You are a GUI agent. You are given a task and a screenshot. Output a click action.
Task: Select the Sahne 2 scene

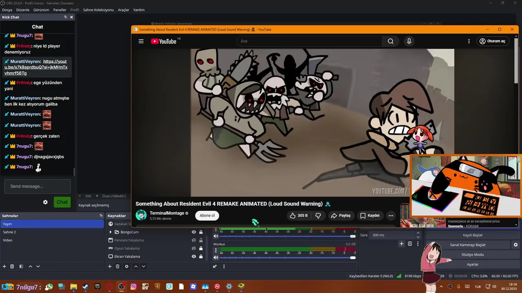[52, 232]
